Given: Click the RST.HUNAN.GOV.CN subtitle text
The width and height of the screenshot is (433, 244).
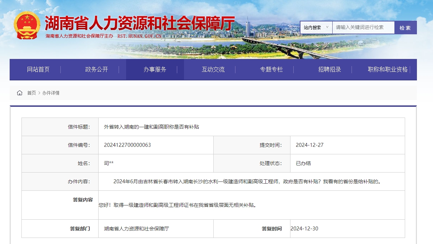Looking at the screenshot, I should point(139,36).
